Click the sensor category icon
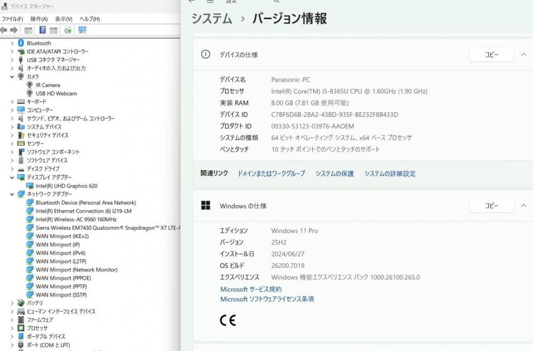The width and height of the screenshot is (533, 351). click(21, 143)
